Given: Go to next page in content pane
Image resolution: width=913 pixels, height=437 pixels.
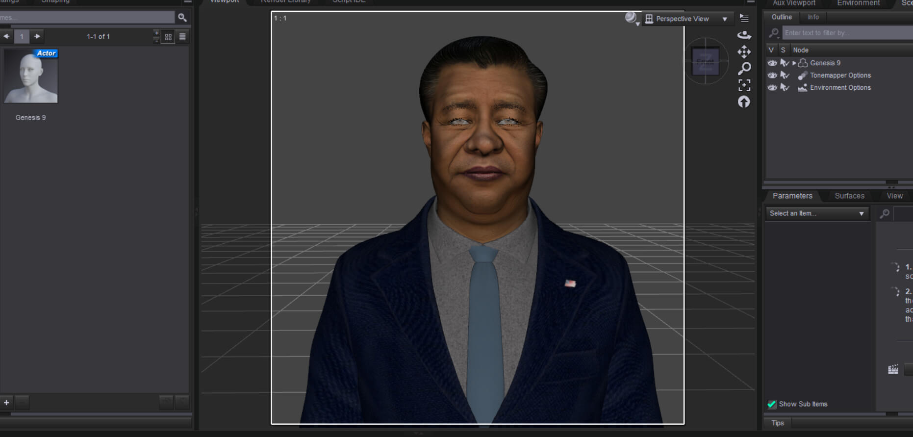Looking at the screenshot, I should (37, 36).
